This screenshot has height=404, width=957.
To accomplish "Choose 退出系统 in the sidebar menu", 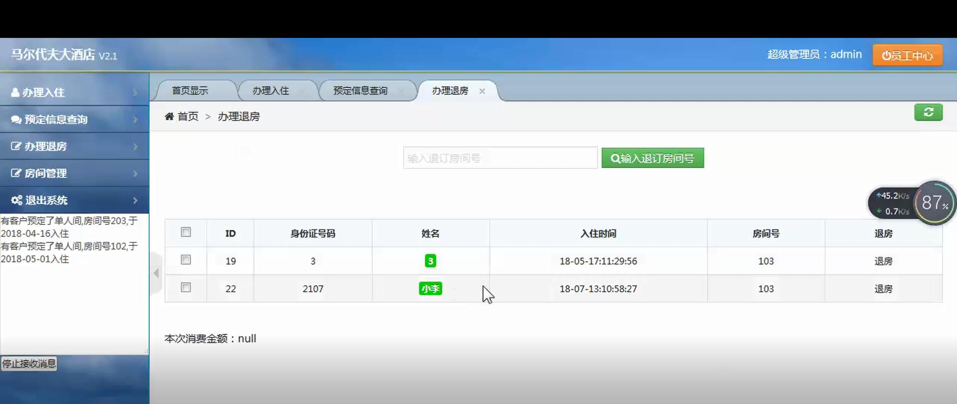I will coord(74,200).
